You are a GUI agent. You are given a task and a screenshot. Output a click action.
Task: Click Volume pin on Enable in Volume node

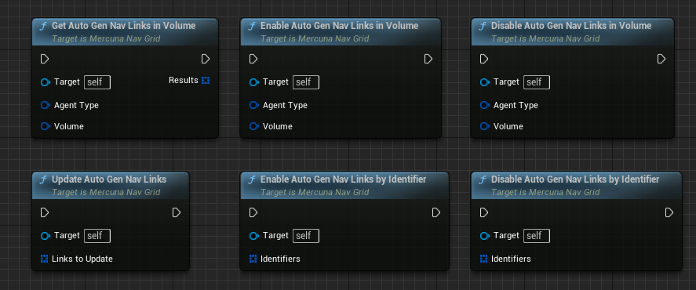tap(254, 126)
